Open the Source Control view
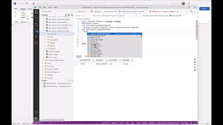This screenshot has height=125, width=223. tap(36, 37)
